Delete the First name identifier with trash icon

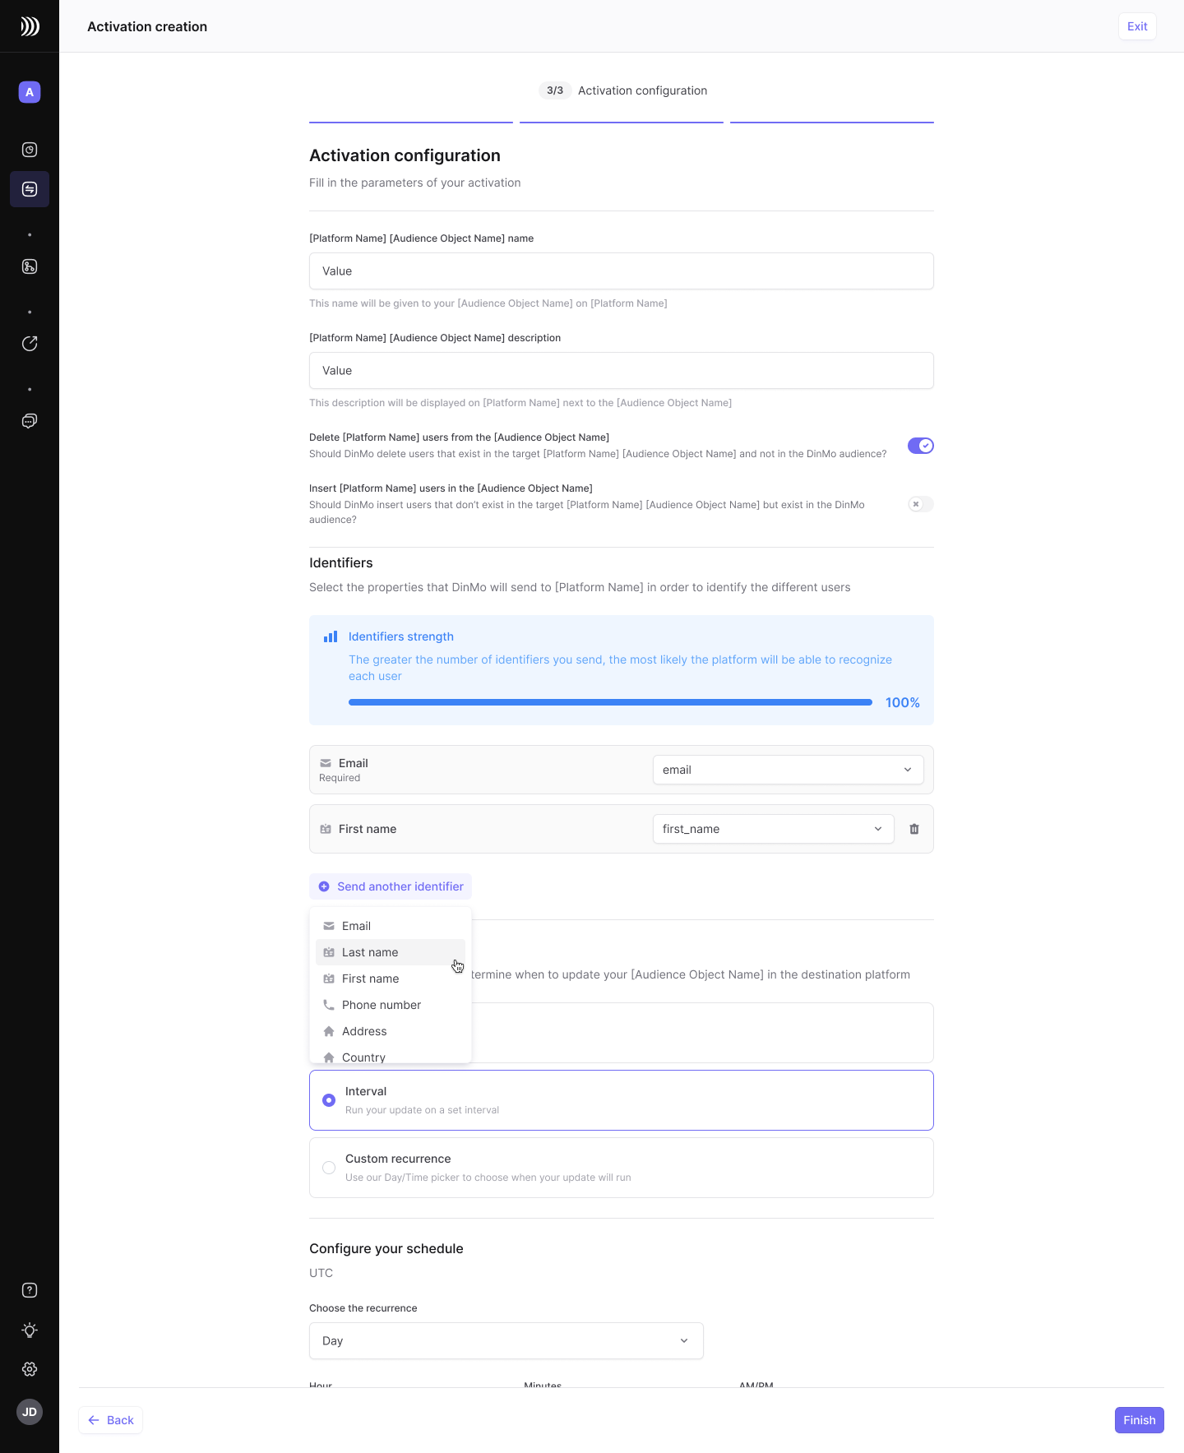914,829
